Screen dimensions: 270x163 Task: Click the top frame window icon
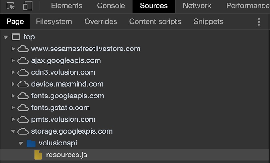pos(16,37)
